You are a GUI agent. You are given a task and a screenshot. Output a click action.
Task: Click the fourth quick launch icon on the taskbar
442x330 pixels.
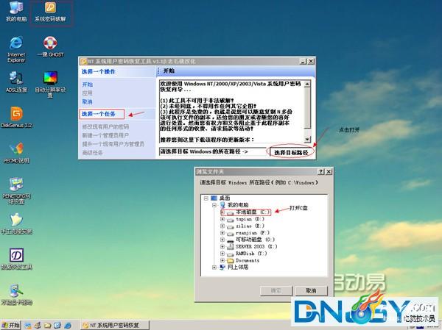[57, 326]
